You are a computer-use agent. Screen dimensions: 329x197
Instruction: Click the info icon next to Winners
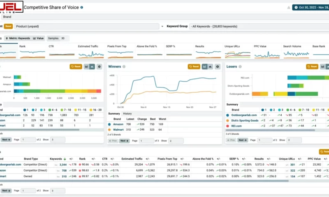pos(124,66)
